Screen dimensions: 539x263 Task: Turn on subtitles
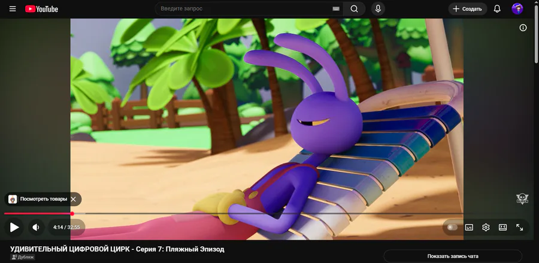(x=469, y=227)
